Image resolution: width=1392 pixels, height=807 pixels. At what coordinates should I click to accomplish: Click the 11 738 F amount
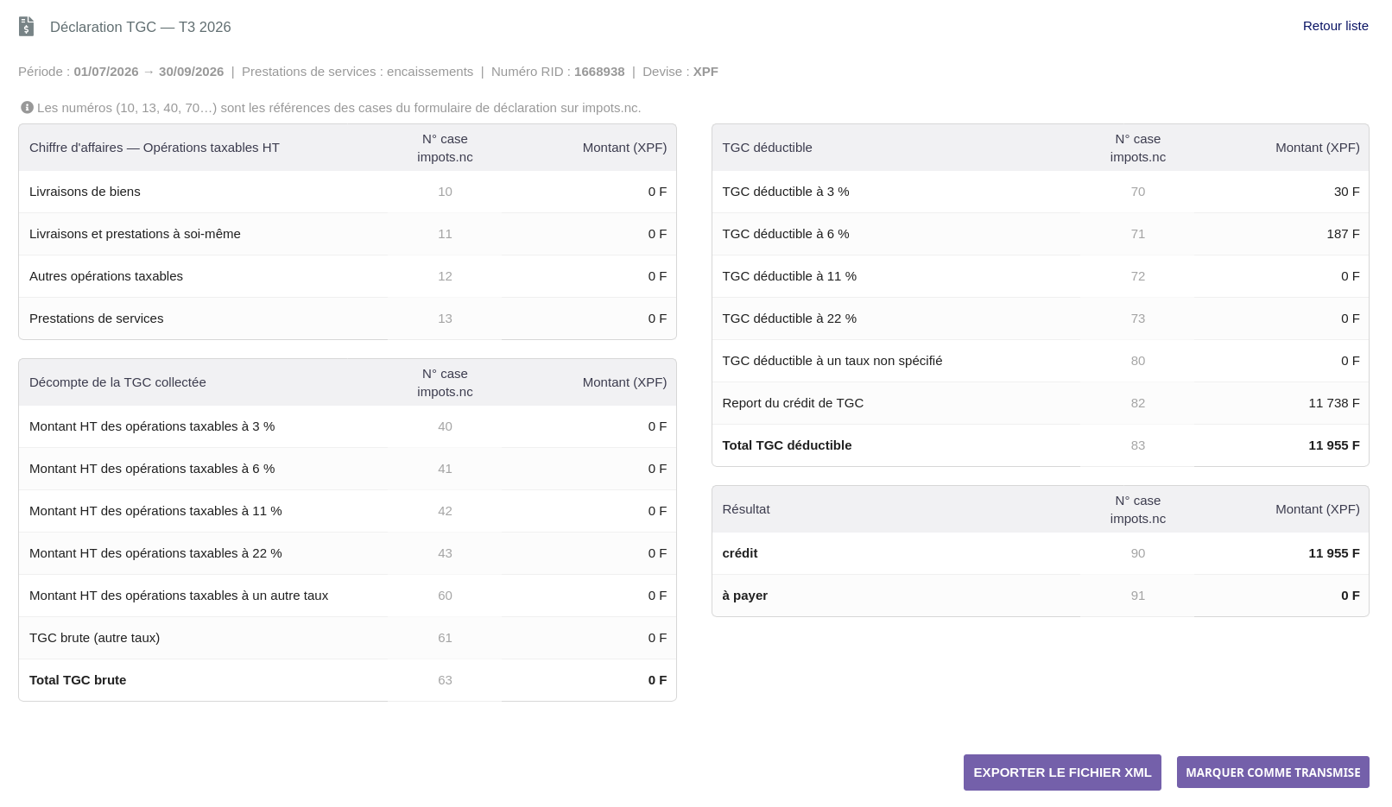(1334, 403)
